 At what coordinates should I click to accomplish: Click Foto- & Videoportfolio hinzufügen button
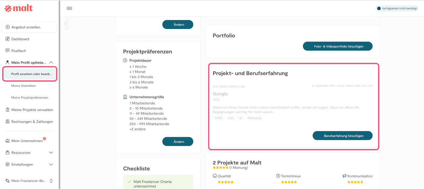pyautogui.click(x=338, y=47)
